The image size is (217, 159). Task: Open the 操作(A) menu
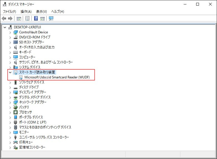click(x=26, y=11)
